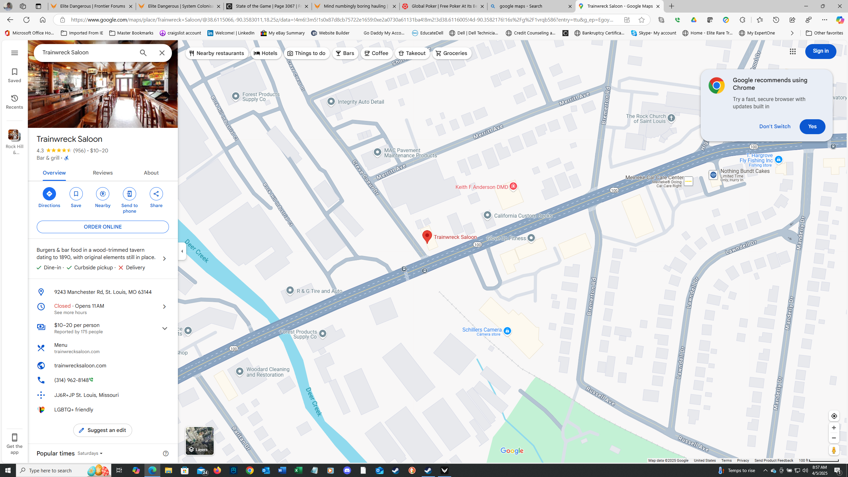
Task: Select Nearby restaurants filter chip
Action: [x=217, y=53]
